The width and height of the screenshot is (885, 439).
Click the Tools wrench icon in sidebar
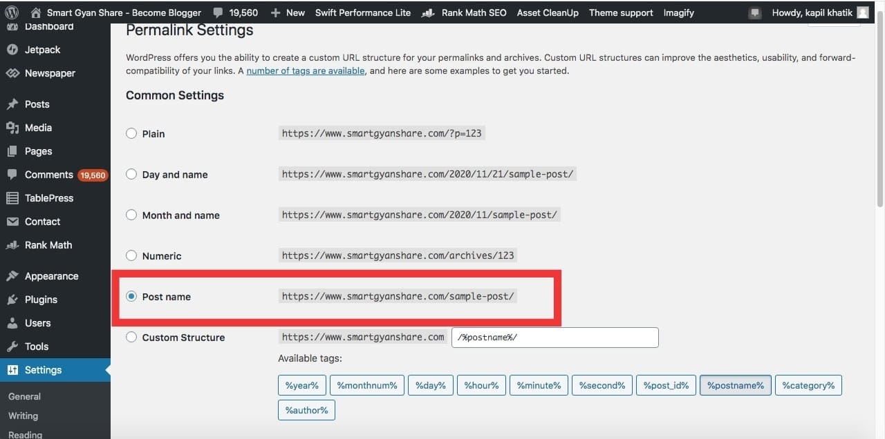[12, 347]
